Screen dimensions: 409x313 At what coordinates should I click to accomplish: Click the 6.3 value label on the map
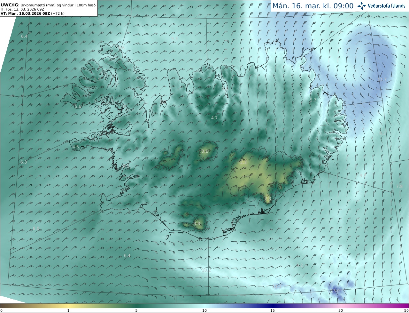[x=24, y=162]
